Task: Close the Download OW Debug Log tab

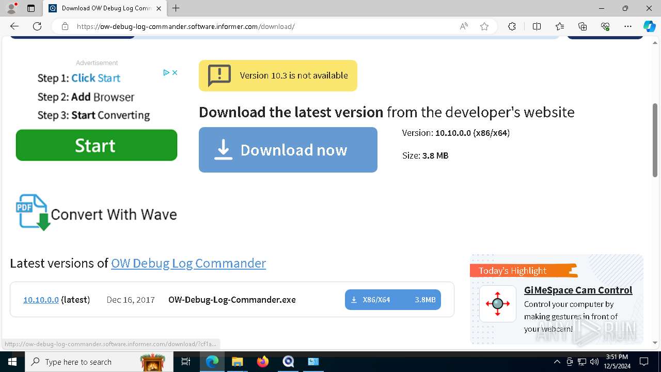Action: click(159, 8)
